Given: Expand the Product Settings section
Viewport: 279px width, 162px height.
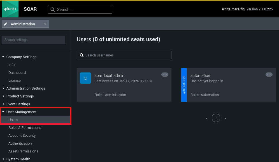Looking at the screenshot, I should pos(3,96).
